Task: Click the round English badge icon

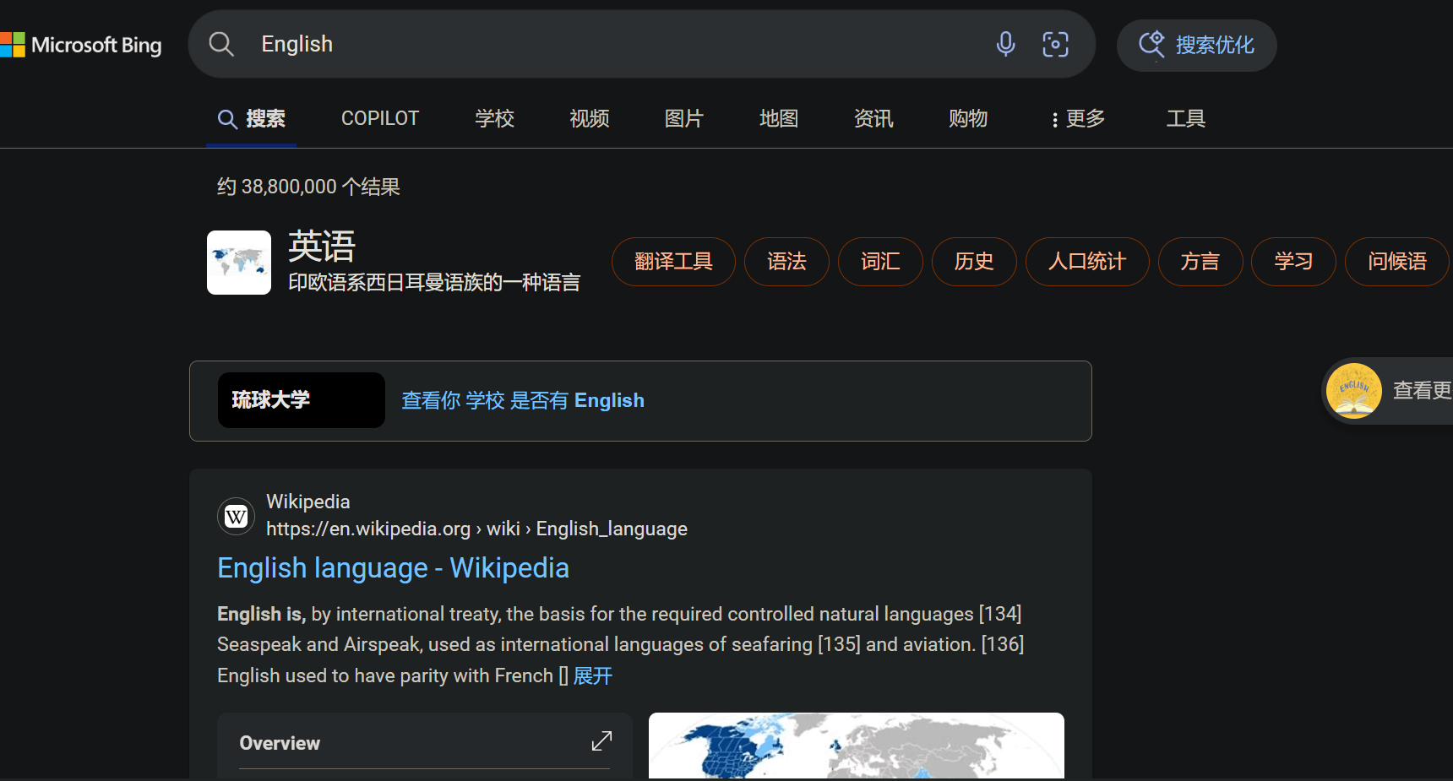Action: 1354,391
